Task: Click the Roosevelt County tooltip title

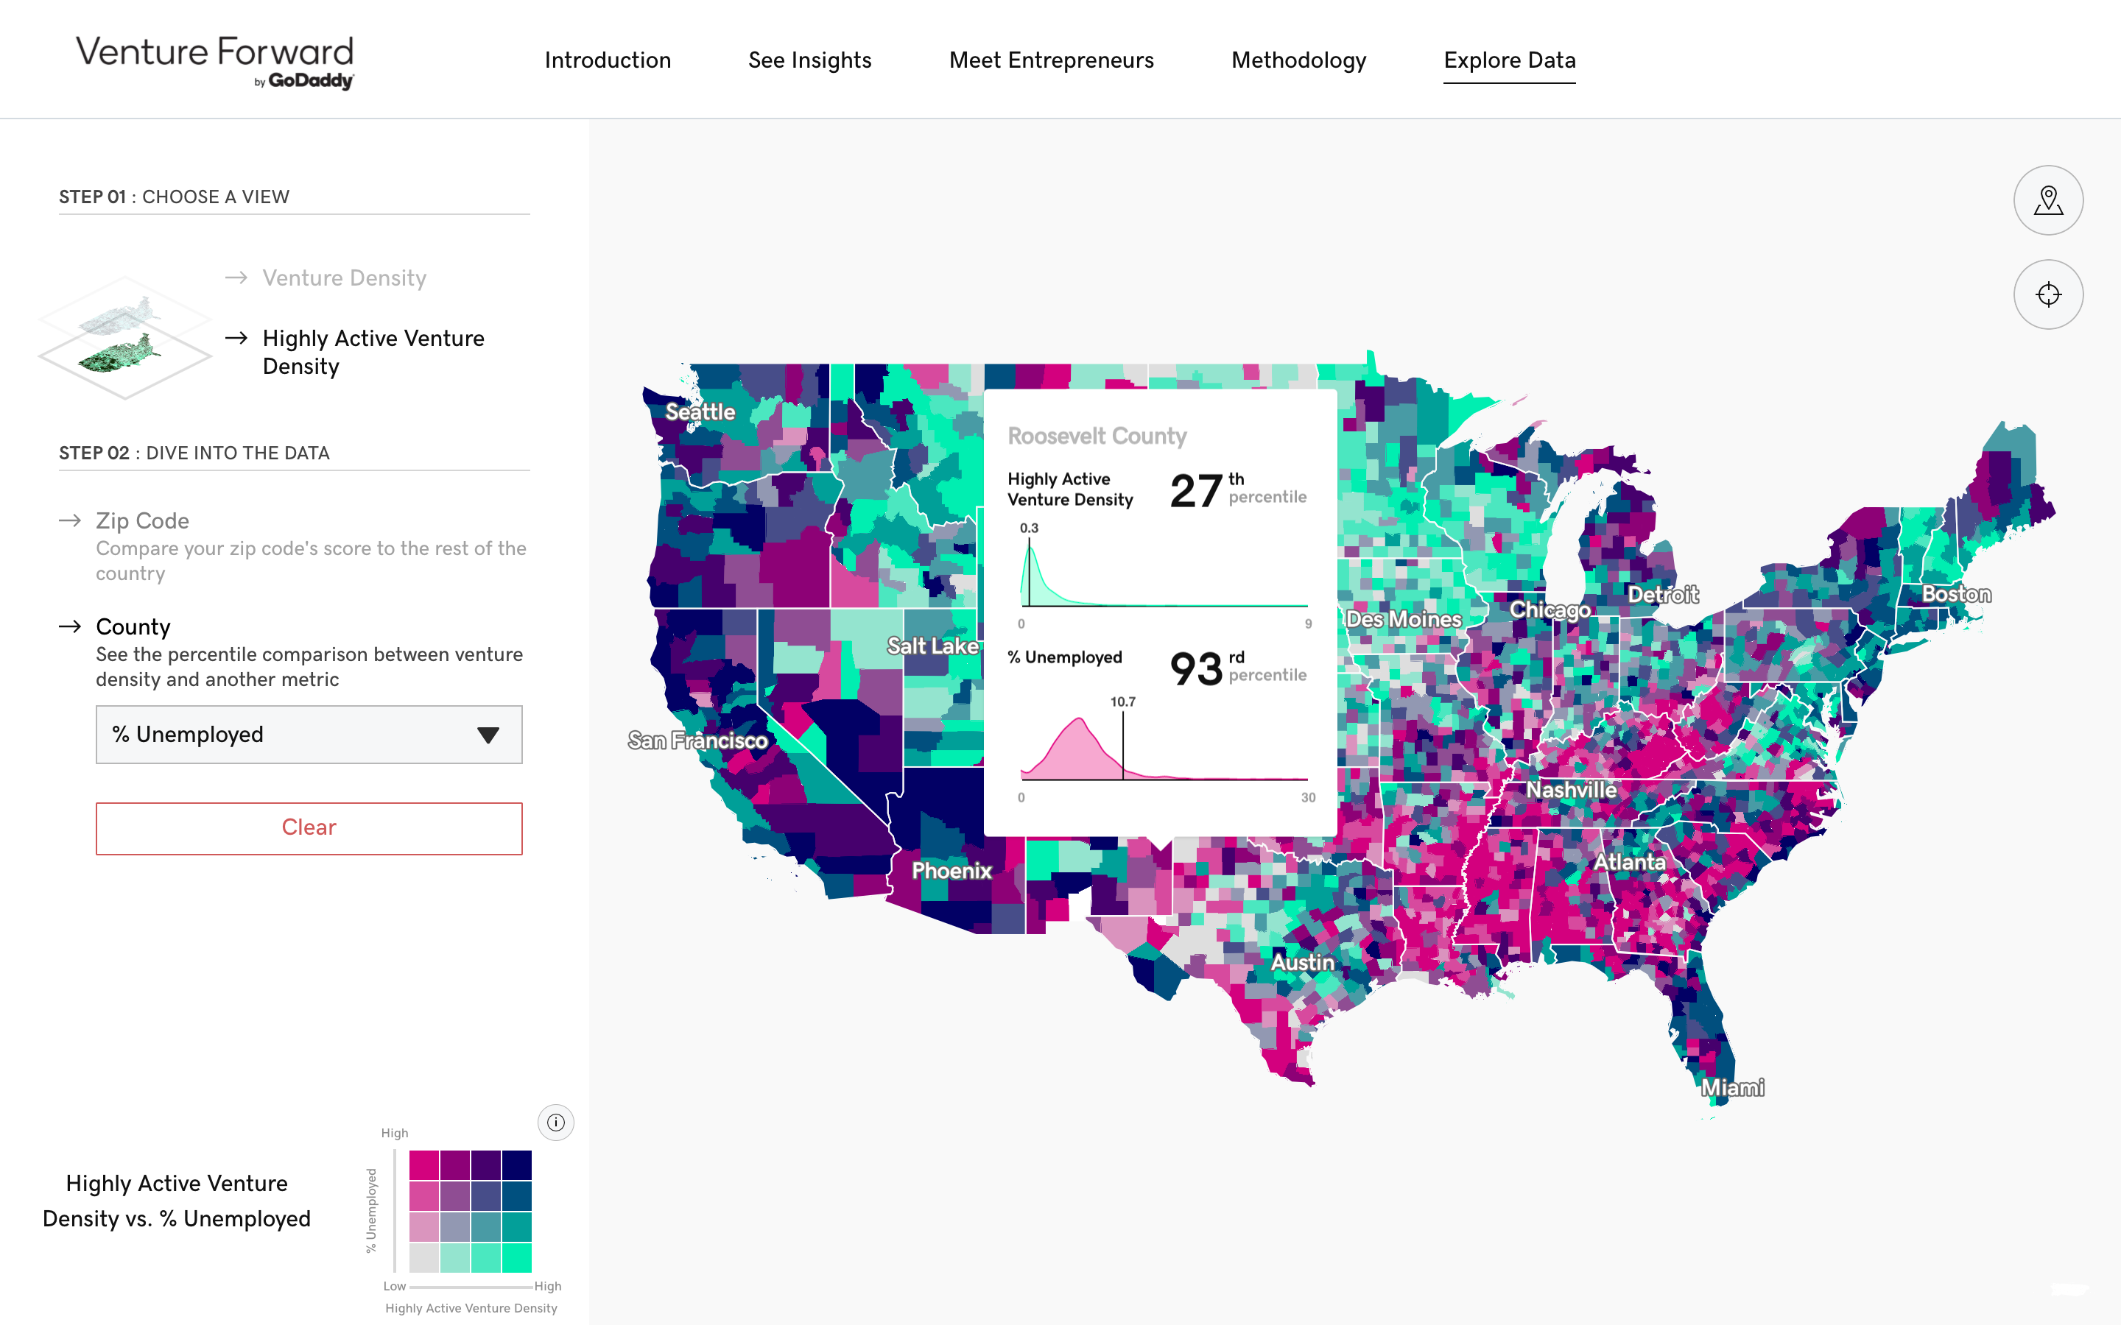Action: pos(1097,436)
